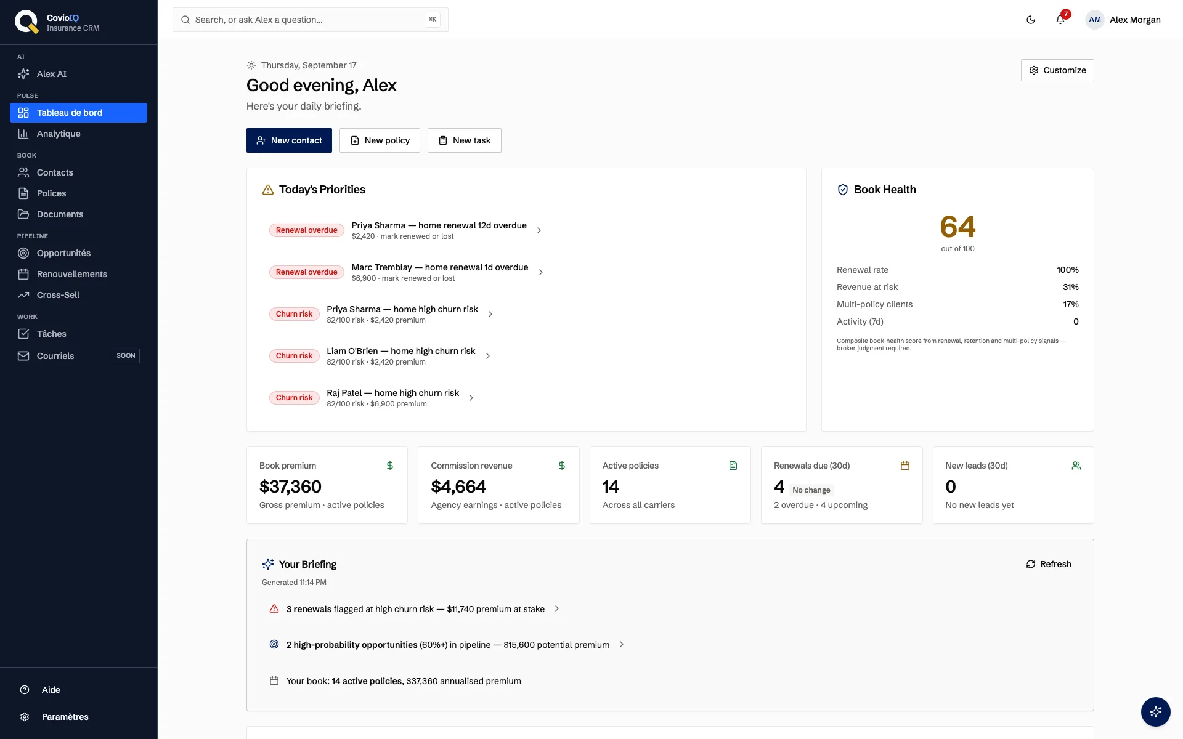Click the sun icon next to the date
Screen dimensions: 1183x739
point(251,65)
